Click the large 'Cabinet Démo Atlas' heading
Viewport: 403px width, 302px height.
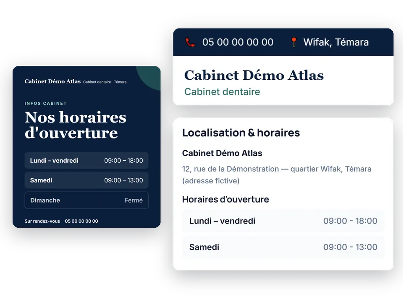(254, 75)
